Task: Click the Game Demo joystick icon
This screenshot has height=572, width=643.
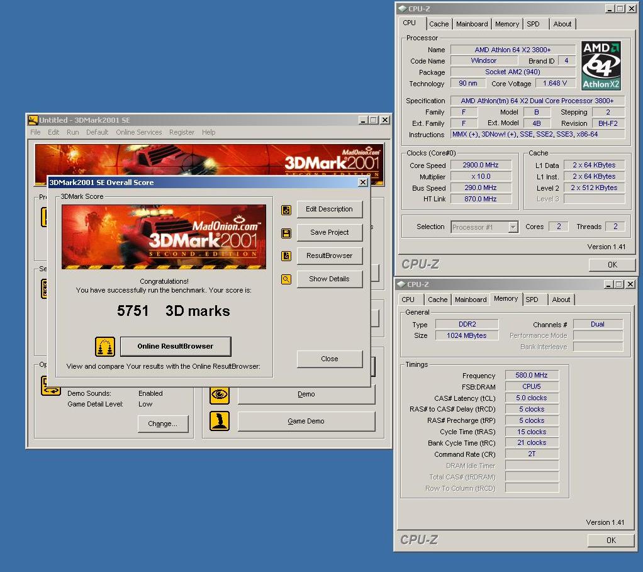Action: coord(220,421)
